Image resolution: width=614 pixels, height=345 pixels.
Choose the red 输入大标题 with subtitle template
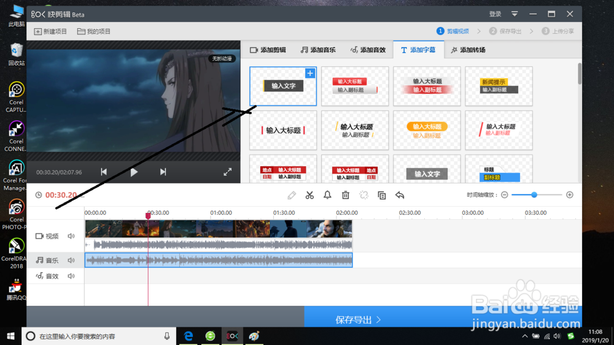[x=355, y=86]
